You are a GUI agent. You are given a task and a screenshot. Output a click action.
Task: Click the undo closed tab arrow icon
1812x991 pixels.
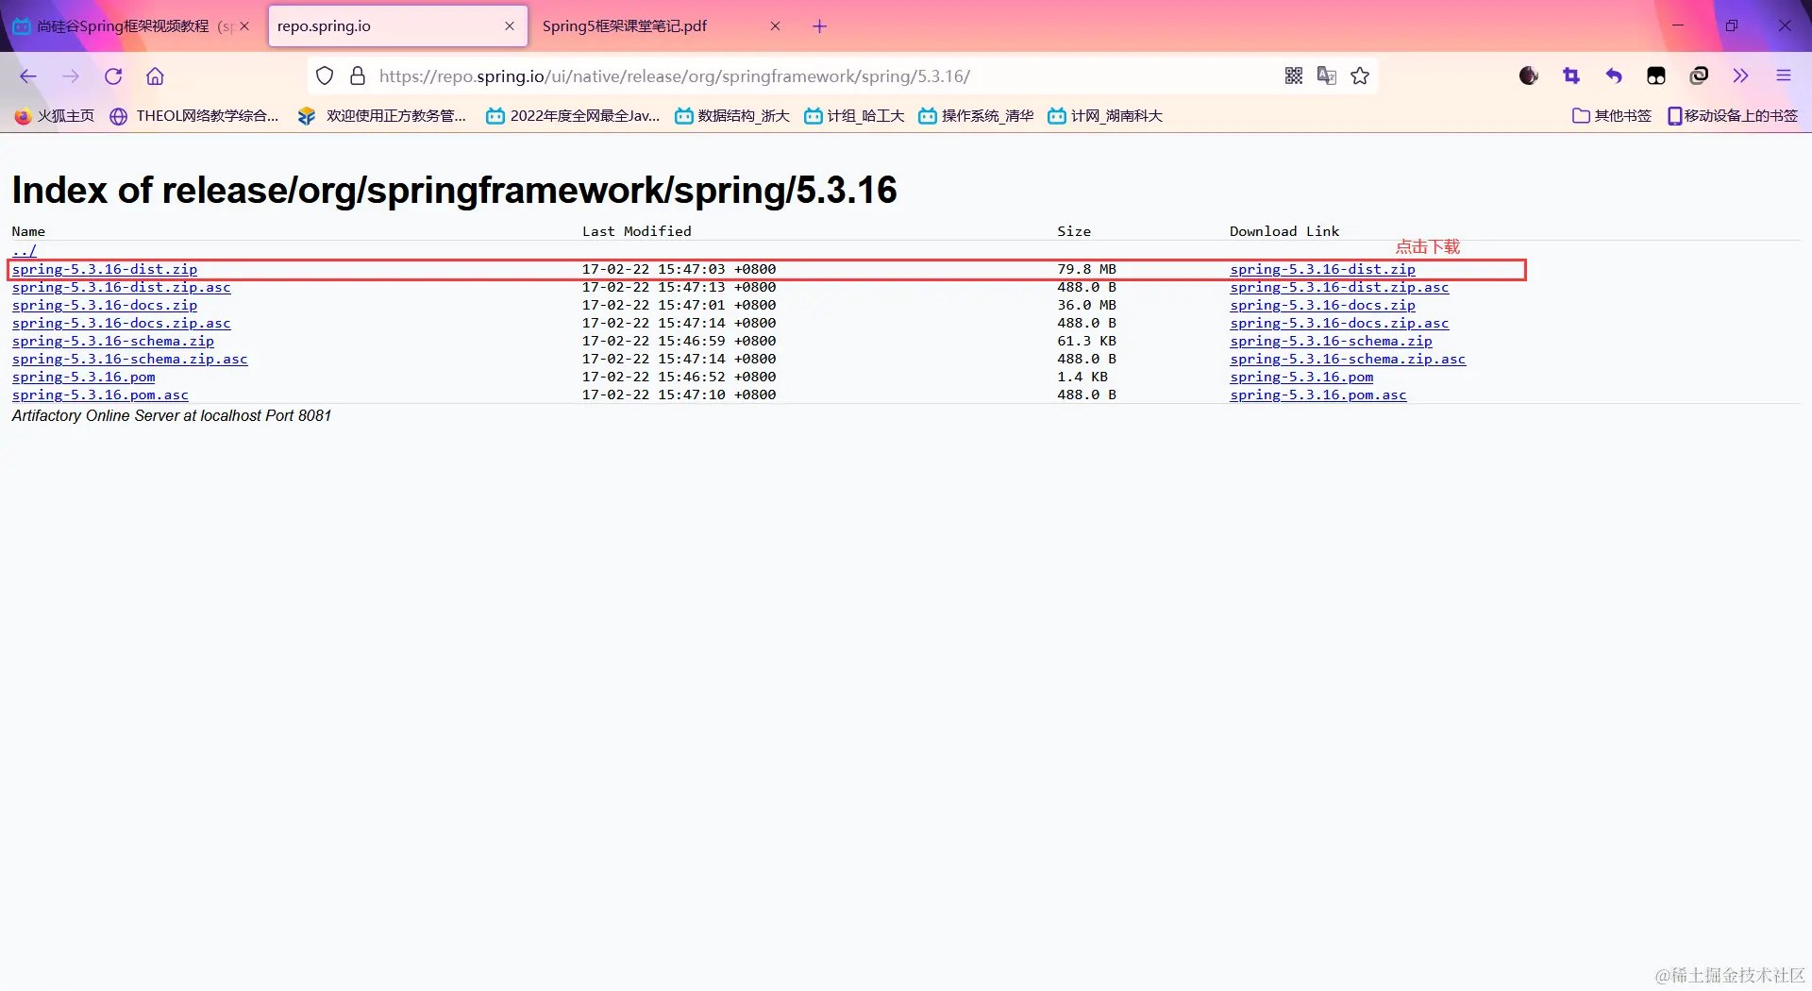click(1614, 76)
